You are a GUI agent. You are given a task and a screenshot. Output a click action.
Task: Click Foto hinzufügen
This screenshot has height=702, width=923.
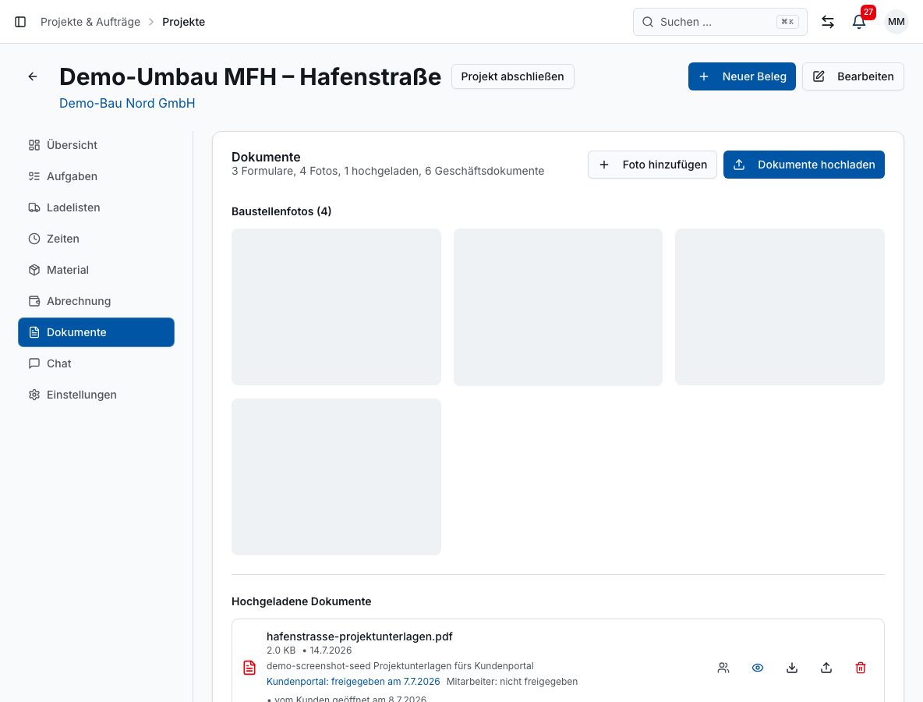652,165
